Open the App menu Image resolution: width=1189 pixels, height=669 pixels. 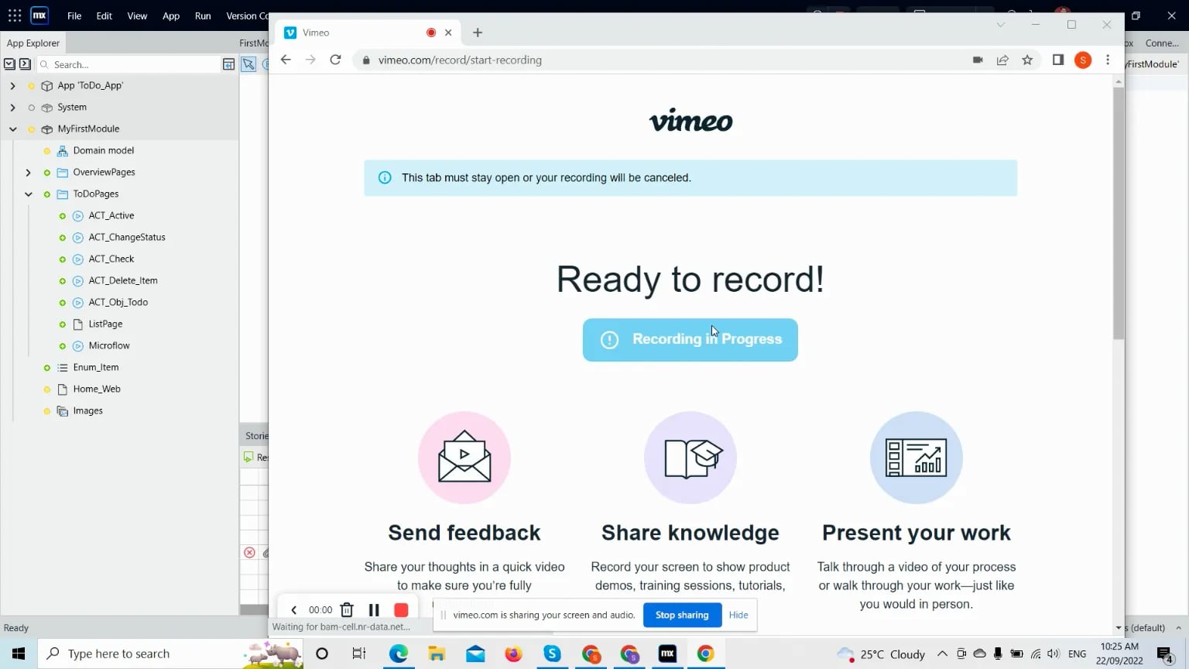(x=171, y=15)
